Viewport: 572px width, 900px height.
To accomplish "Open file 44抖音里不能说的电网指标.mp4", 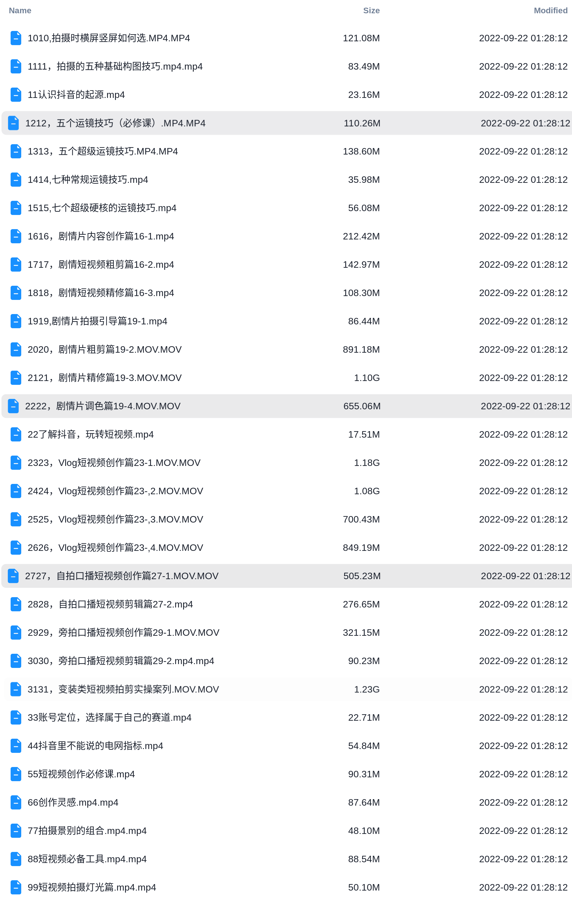I will 95,746.
